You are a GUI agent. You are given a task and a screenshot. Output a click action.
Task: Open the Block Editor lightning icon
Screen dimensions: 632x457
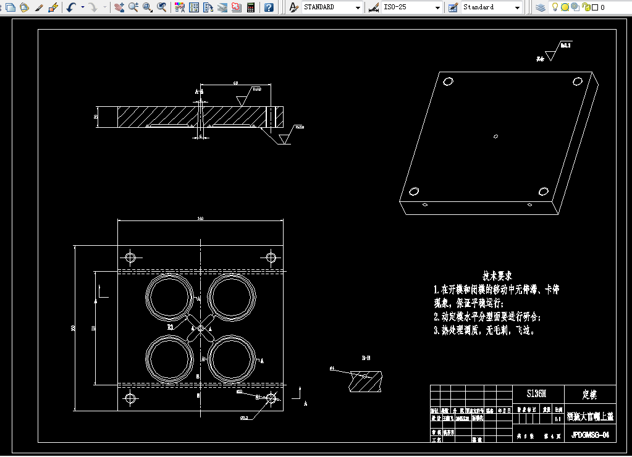[53, 7]
